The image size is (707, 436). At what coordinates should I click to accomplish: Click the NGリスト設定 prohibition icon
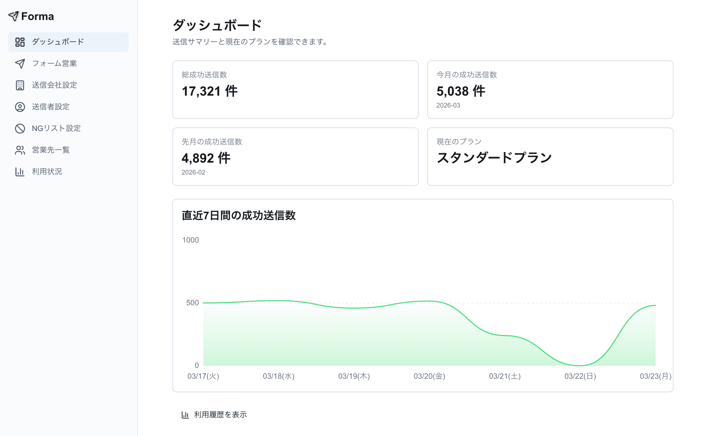pos(20,129)
